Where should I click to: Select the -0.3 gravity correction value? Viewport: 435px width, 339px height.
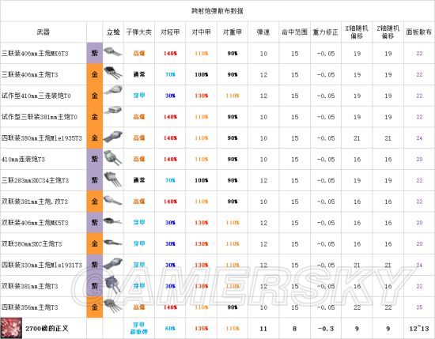click(325, 329)
